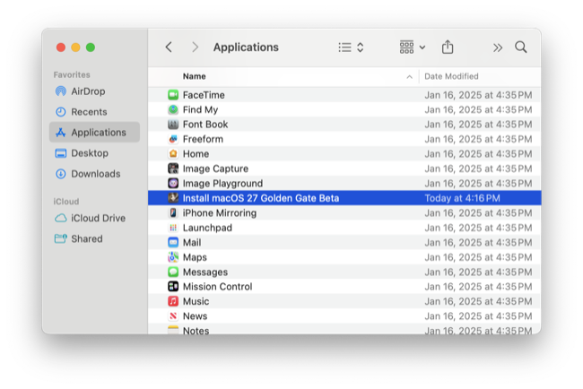Select the iPhone Mirroring app icon
Image resolution: width=583 pixels, height=389 pixels.
(x=173, y=212)
